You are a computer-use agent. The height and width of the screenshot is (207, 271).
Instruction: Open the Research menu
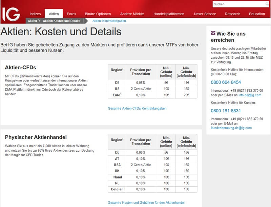[232, 14]
